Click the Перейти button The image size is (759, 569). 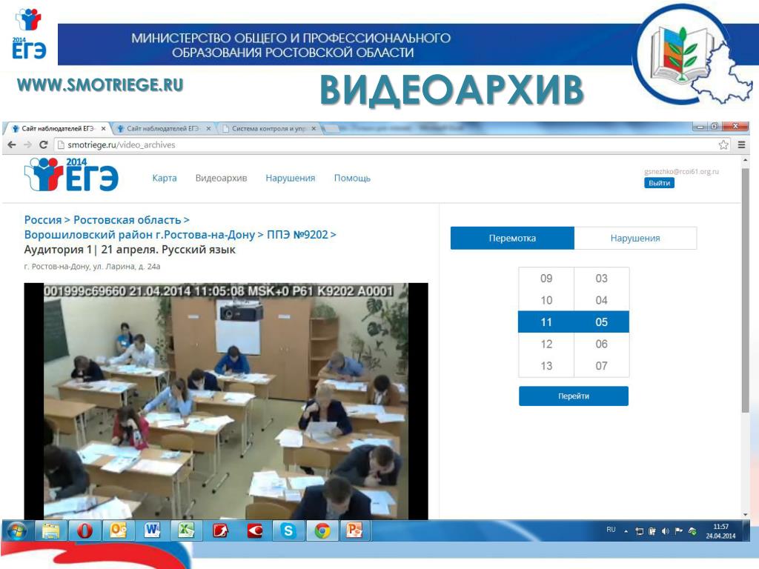(x=574, y=396)
